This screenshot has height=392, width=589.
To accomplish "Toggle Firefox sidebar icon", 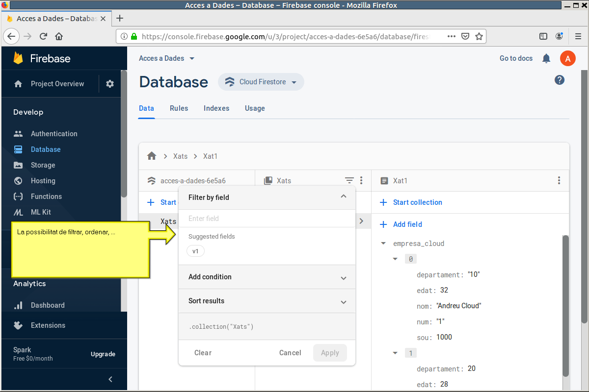I will pos(543,36).
